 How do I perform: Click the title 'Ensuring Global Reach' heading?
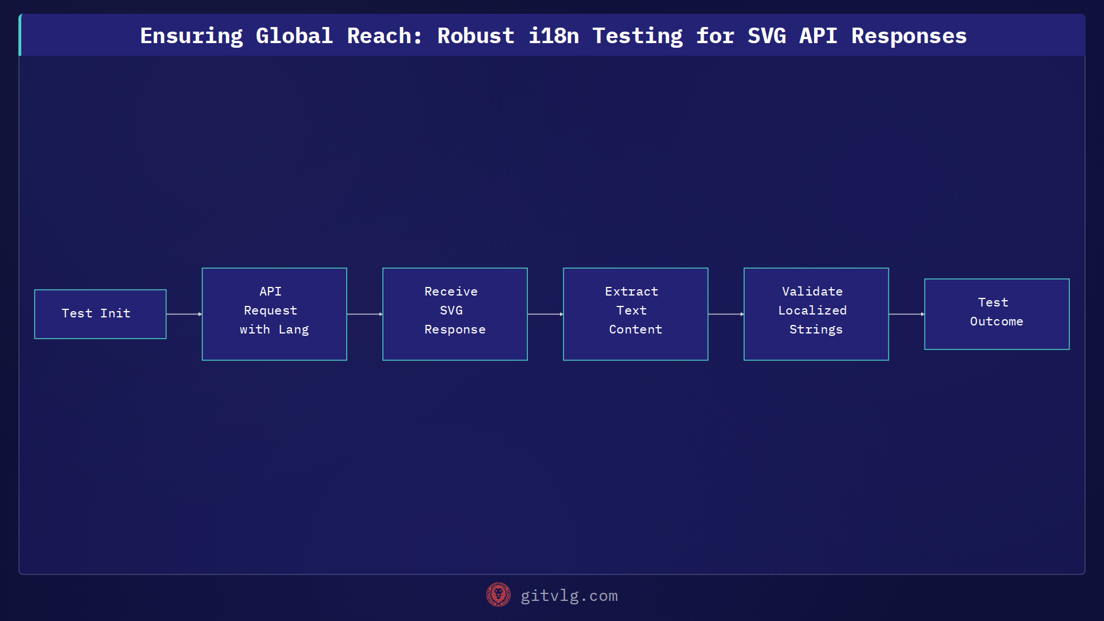tap(553, 36)
